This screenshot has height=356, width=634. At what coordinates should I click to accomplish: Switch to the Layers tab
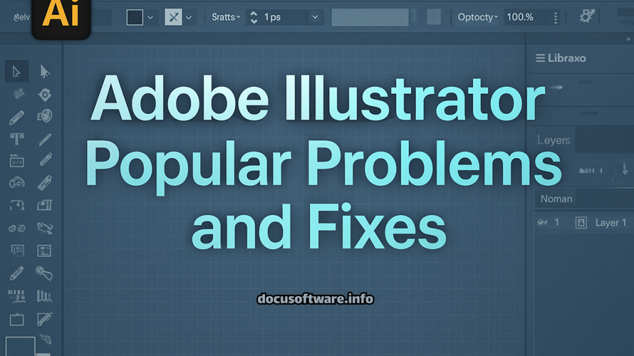[554, 140]
